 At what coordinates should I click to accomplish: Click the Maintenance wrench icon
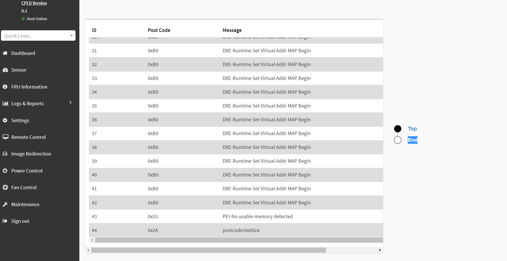[x=5, y=204]
